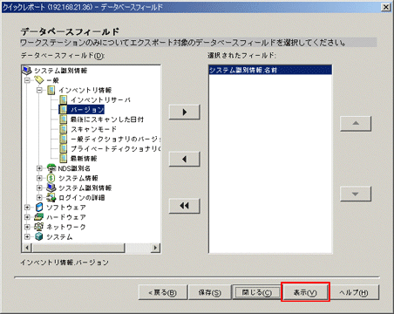Remove the field with the single left arrow button
Screen dimensions: 394x314
[185, 159]
